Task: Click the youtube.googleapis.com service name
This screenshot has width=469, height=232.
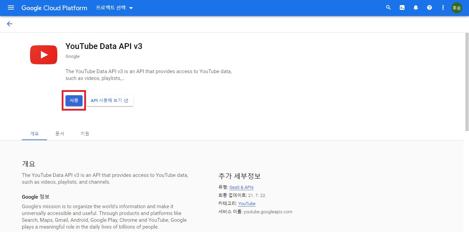Action: (x=268, y=212)
